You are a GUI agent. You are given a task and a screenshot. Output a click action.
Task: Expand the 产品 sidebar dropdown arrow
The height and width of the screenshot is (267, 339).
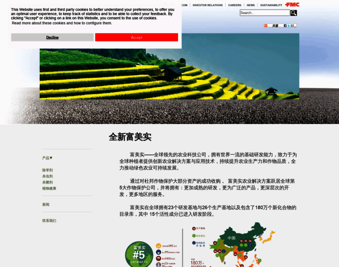tap(51, 158)
